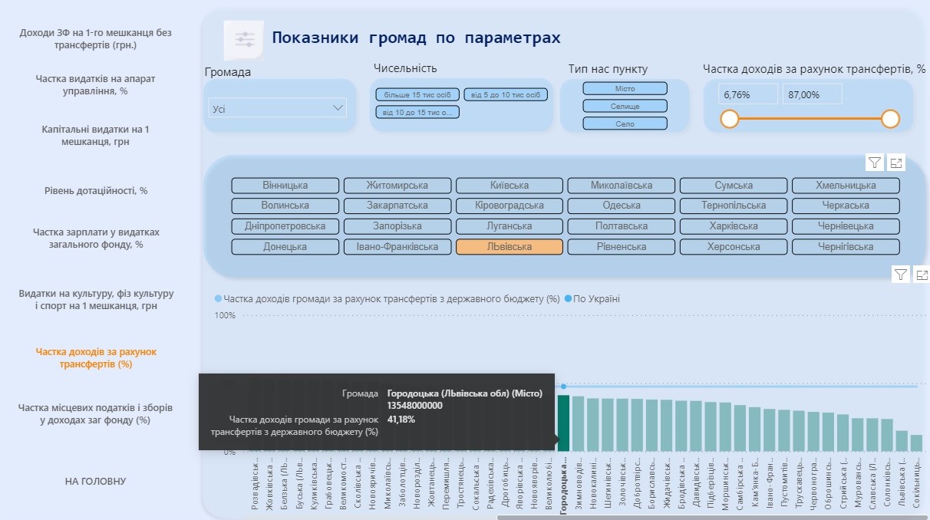Viewport: 930px width, 520px height.
Task: Toggle the 'Селище' settlement type filter
Action: click(x=625, y=107)
